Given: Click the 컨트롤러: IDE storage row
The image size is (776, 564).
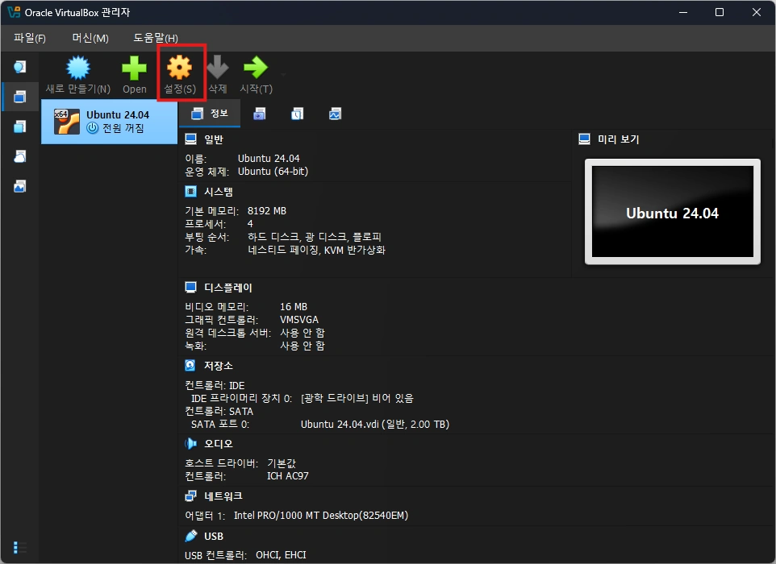Looking at the screenshot, I should [x=215, y=386].
